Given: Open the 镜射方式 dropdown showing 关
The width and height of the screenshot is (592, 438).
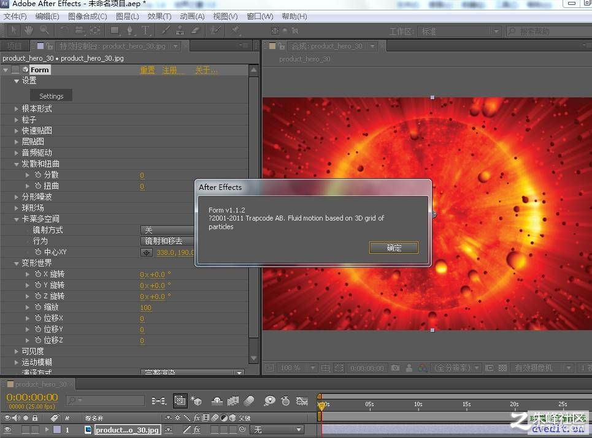Looking at the screenshot, I should click(x=167, y=230).
